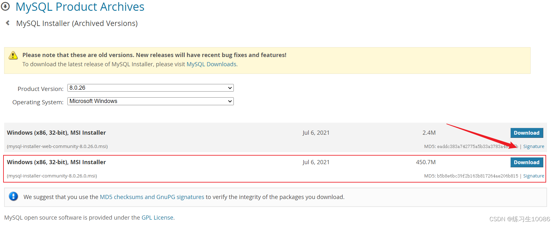Click the Jul 6, 2021 date in the 450.7M row
This screenshot has height=225, width=555.
click(316, 162)
